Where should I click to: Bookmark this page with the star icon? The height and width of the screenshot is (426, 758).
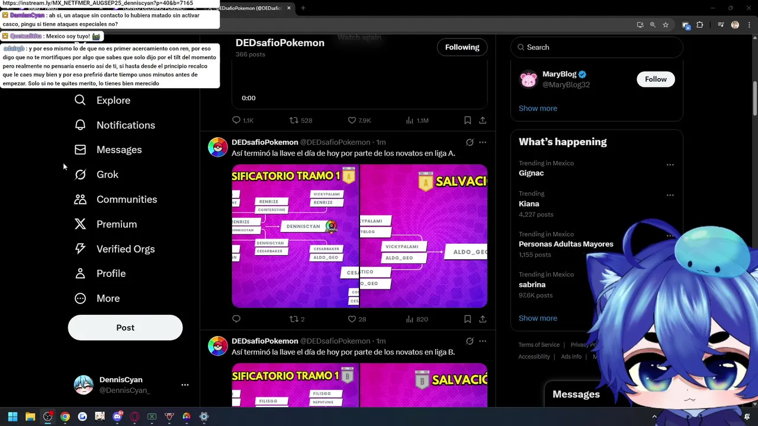666,25
